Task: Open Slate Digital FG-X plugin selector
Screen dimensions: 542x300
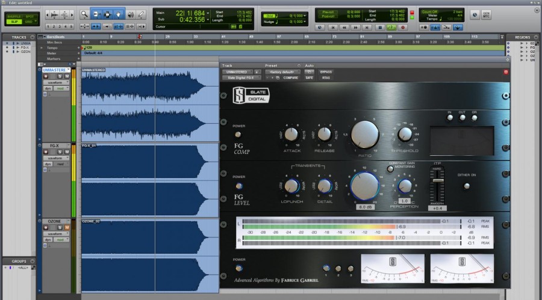Action: [241, 78]
